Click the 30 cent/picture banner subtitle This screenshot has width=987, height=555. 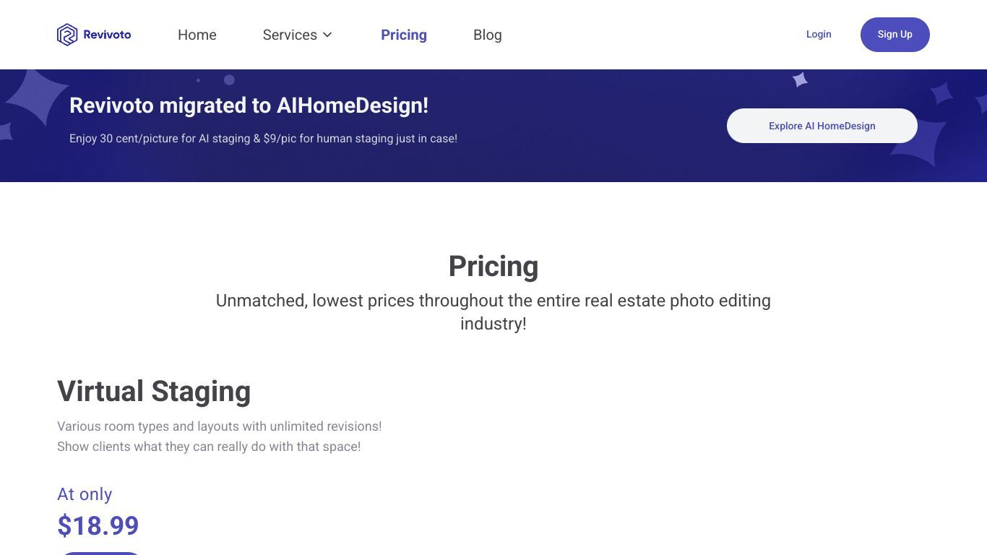(263, 138)
